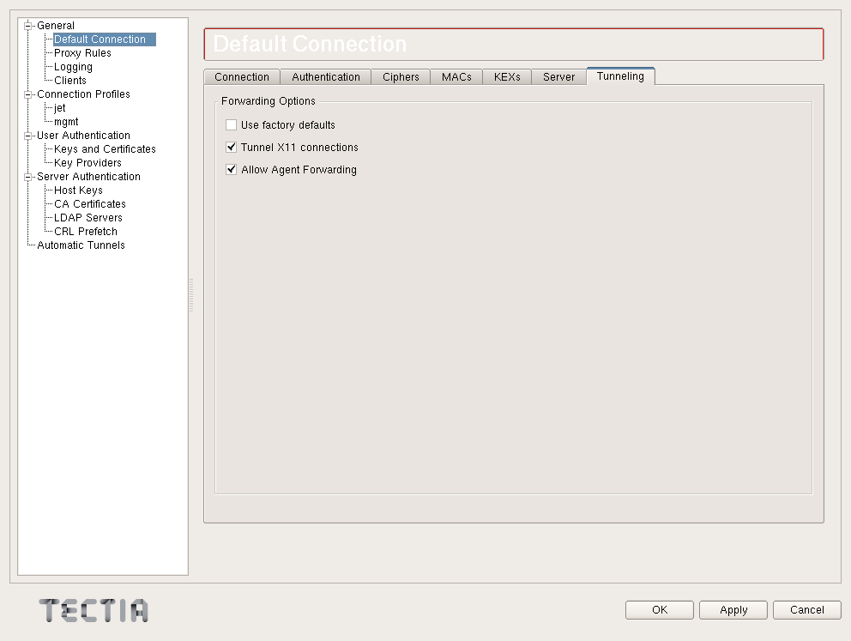Collapse the User Authentication node
This screenshot has width=851, height=641.
coord(27,136)
